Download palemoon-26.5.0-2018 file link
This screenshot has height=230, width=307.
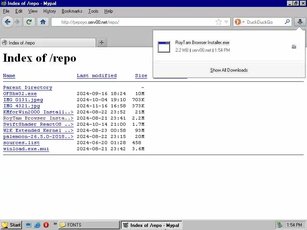[x=38, y=136]
